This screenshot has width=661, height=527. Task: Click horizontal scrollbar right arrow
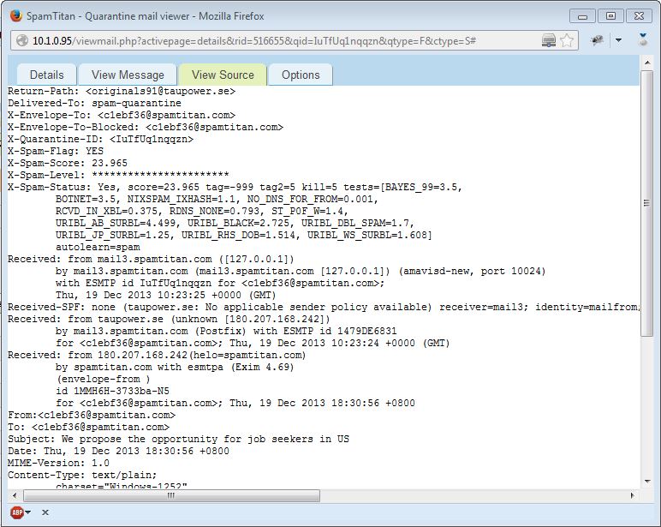pyautogui.click(x=633, y=495)
